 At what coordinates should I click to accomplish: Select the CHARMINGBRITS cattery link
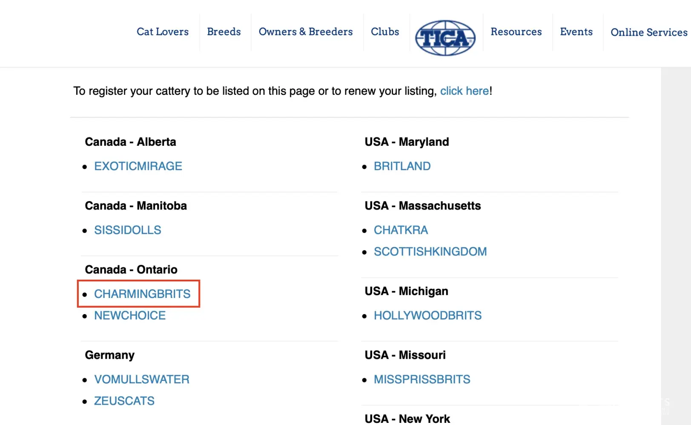[142, 294]
